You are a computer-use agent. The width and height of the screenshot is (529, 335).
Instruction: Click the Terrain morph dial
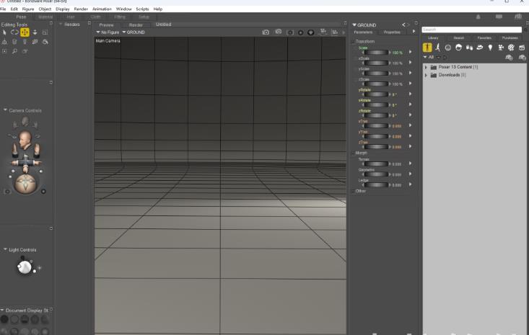tap(376, 164)
